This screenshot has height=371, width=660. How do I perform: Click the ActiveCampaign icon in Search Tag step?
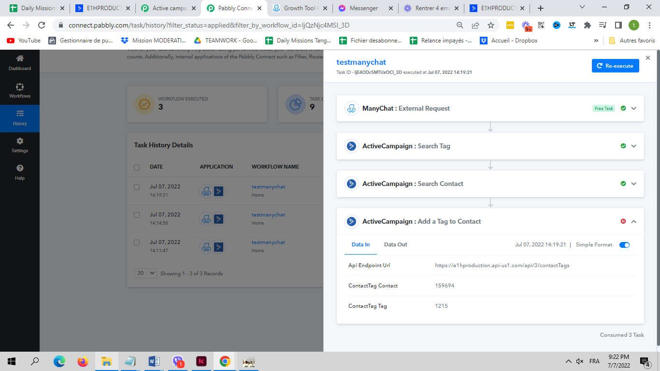coord(351,146)
